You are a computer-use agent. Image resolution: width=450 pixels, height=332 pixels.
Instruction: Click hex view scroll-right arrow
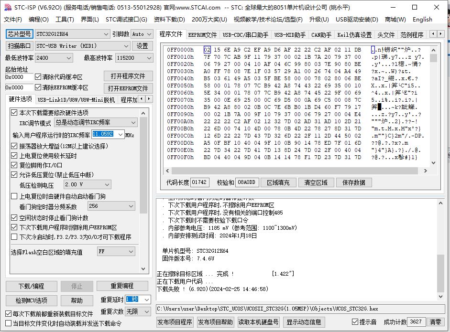425,171
